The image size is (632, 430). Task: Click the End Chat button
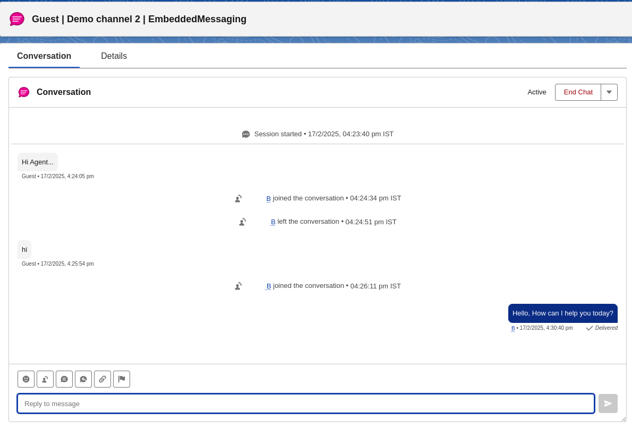point(578,92)
